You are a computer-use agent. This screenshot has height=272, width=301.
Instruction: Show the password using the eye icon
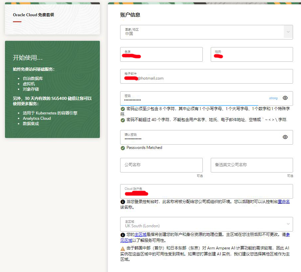click(285, 98)
